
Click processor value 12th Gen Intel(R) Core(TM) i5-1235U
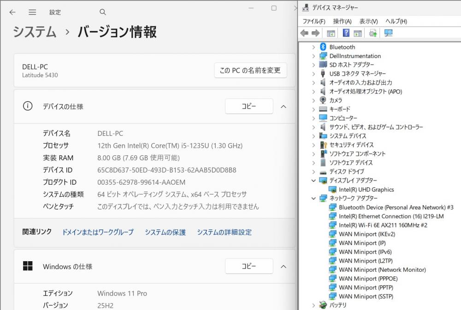click(170, 146)
